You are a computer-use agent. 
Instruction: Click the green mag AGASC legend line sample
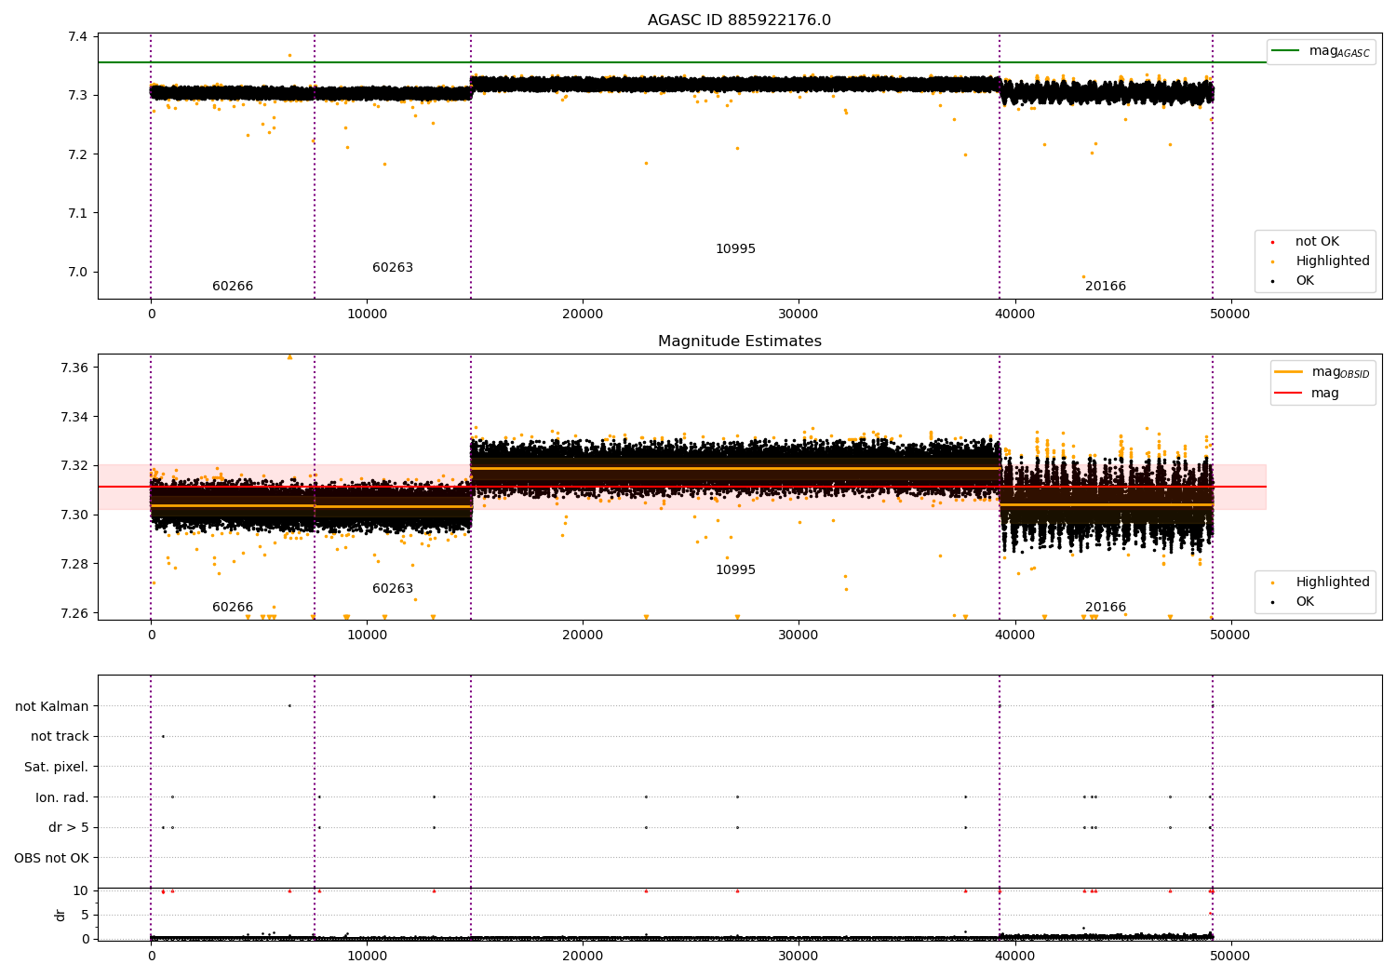point(1285,51)
